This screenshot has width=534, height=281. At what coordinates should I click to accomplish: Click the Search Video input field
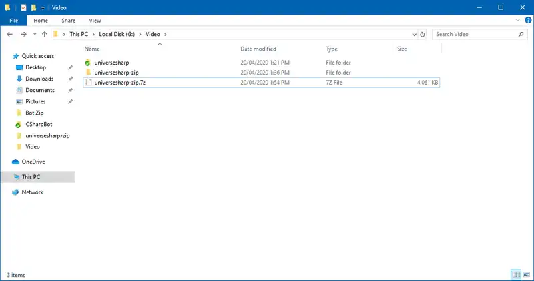point(473,34)
